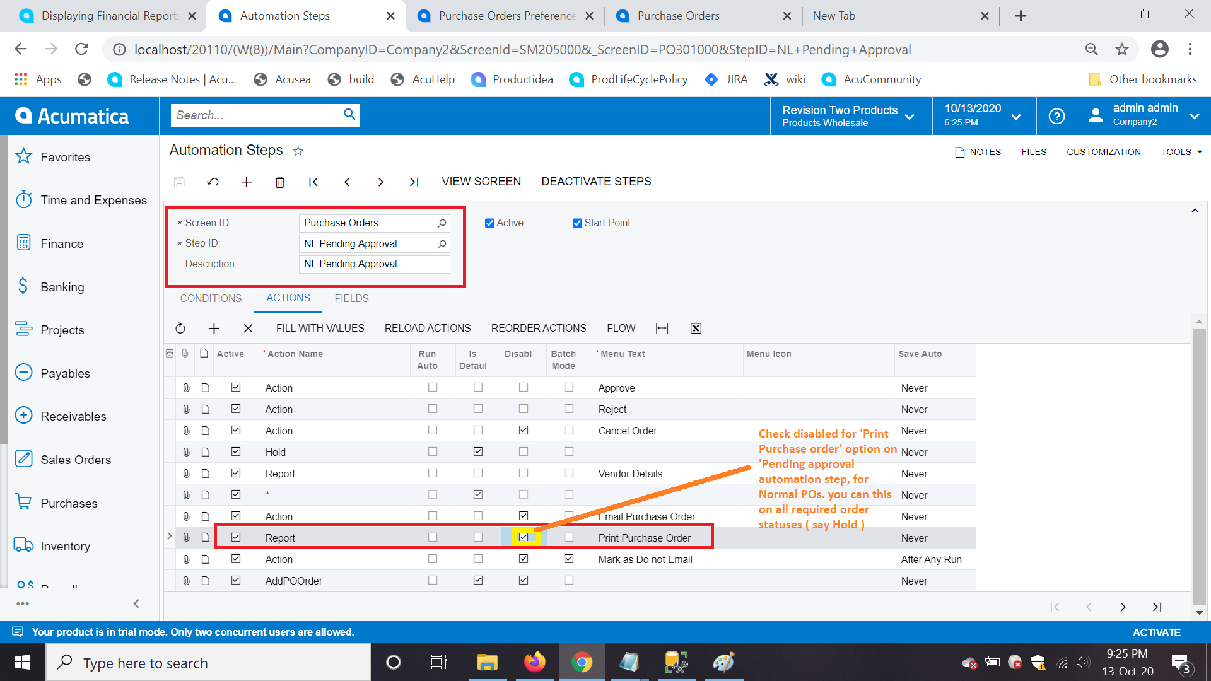
Task: Show more sidebar items ellipsis
Action: [x=23, y=604]
